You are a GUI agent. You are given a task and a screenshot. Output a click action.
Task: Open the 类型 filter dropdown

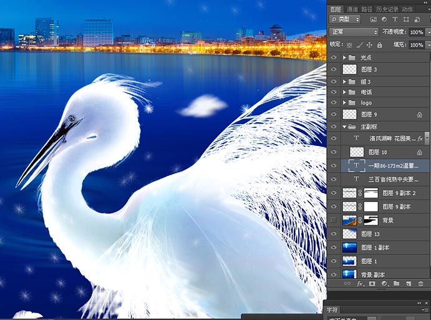tap(345, 19)
